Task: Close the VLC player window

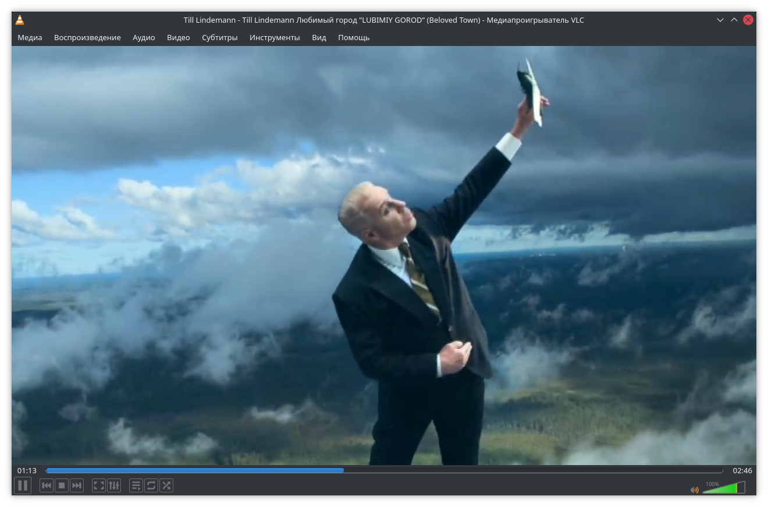Action: 748,20
